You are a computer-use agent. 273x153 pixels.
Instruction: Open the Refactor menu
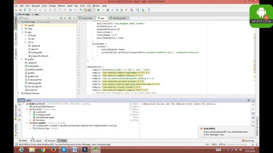(x=61, y=6)
